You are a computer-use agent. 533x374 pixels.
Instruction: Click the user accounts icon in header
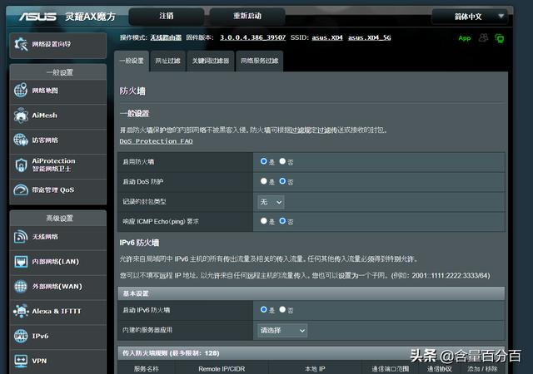click(x=483, y=37)
